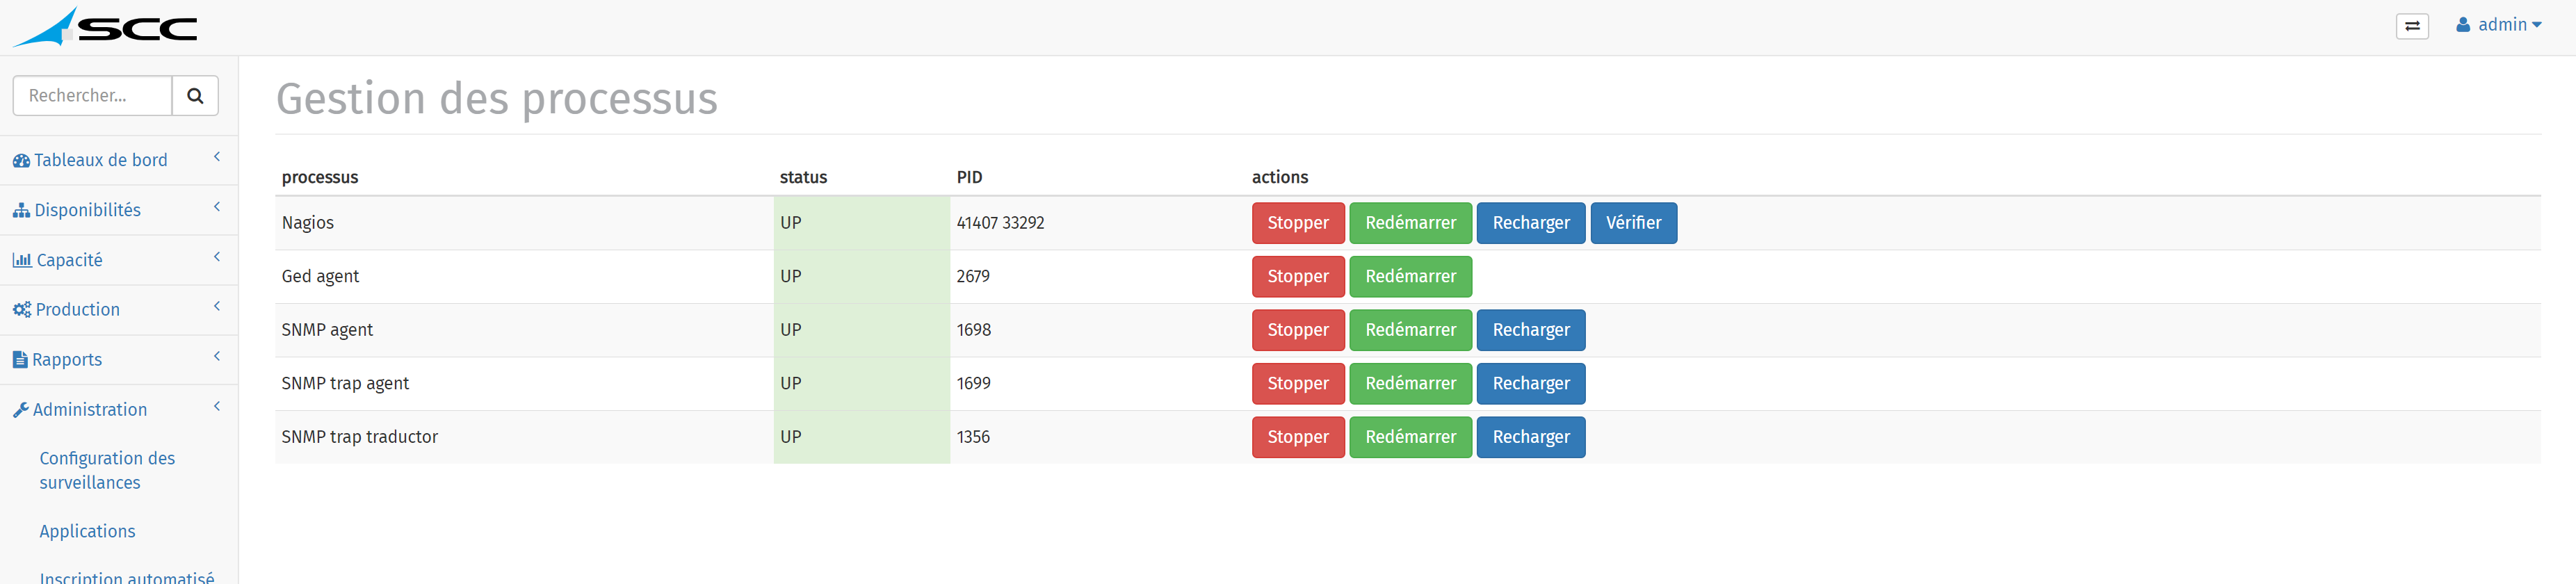This screenshot has height=584, width=2576.
Task: Click Vérifier for Nagios
Action: (1633, 223)
